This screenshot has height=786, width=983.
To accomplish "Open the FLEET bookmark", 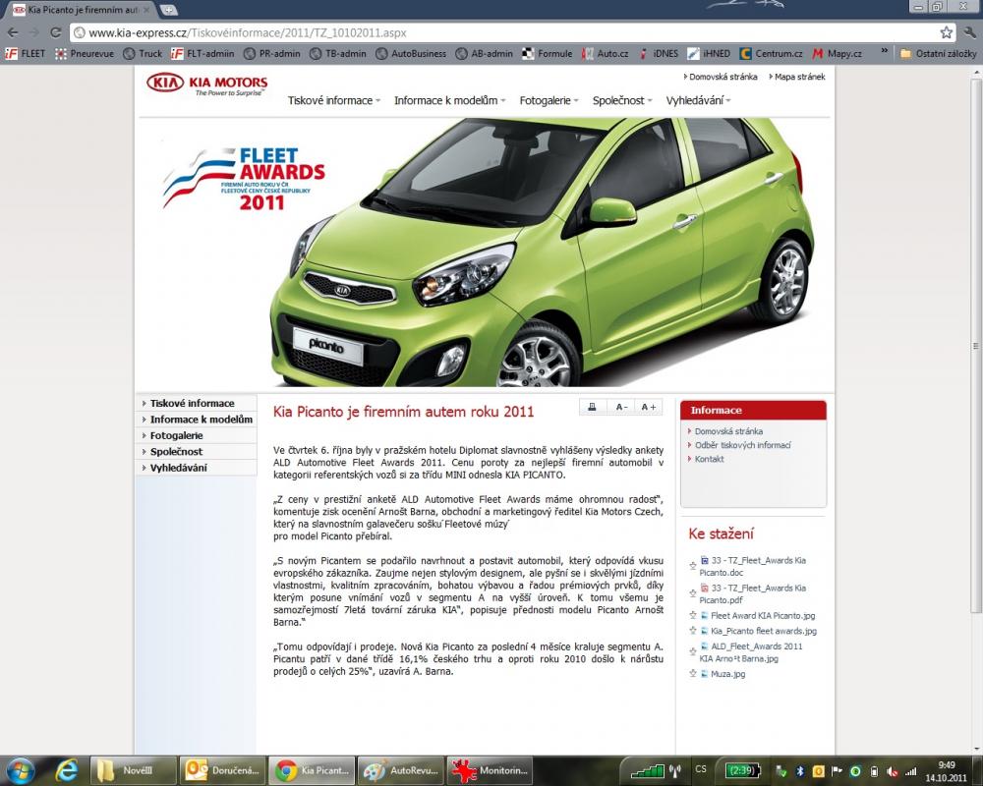I will 26,54.
